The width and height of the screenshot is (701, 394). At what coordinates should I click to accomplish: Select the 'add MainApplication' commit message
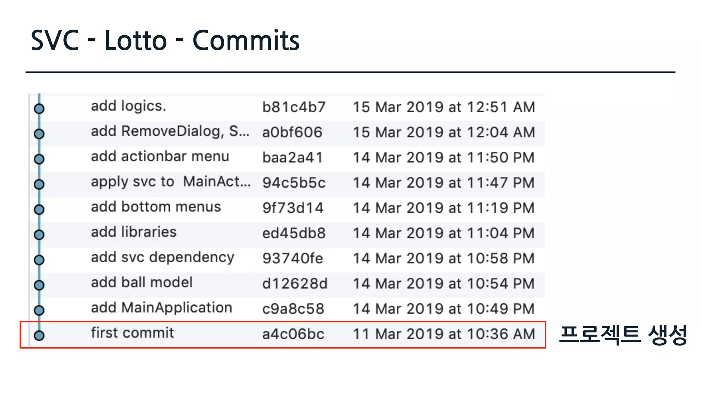pyautogui.click(x=162, y=308)
